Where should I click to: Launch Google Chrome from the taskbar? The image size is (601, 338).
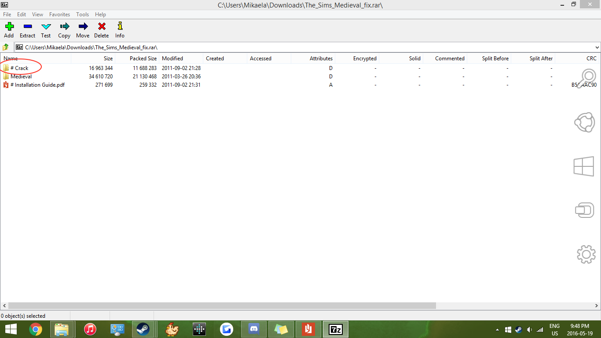click(36, 329)
